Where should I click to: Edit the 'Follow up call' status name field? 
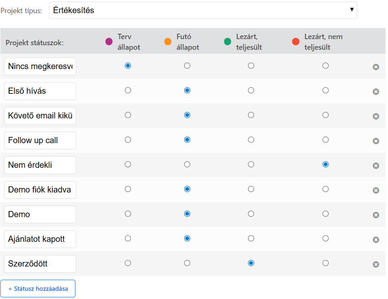(40, 141)
